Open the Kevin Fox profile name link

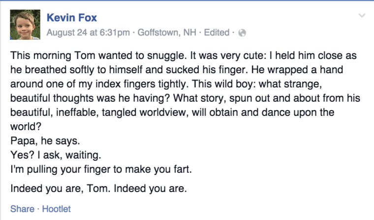coord(71,18)
